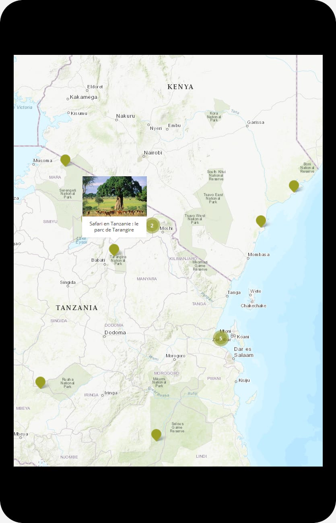Click the pin south of Boni National Reserve
This screenshot has width=336, height=523.
tap(294, 185)
